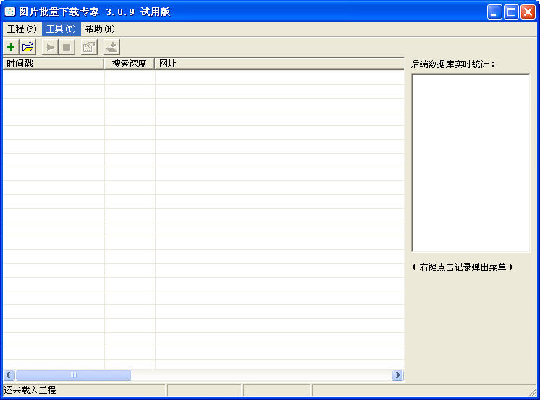540x400 pixels.
Task: Click the resize grip in status bar corner
Action: (533, 392)
